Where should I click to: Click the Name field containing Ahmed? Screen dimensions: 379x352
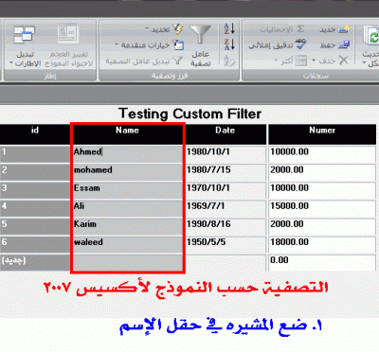click(x=127, y=154)
